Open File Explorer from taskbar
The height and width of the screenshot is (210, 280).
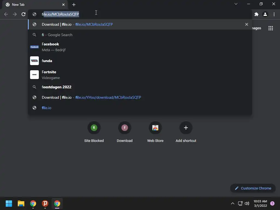click(x=21, y=203)
